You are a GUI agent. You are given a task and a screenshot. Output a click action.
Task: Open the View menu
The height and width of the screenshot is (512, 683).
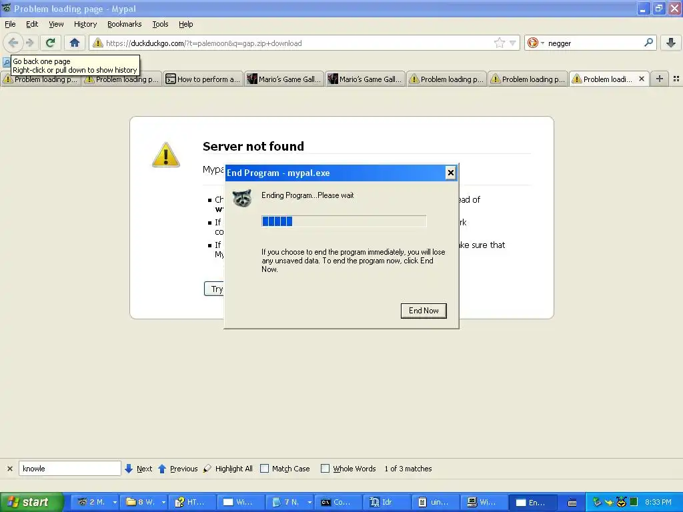56,24
